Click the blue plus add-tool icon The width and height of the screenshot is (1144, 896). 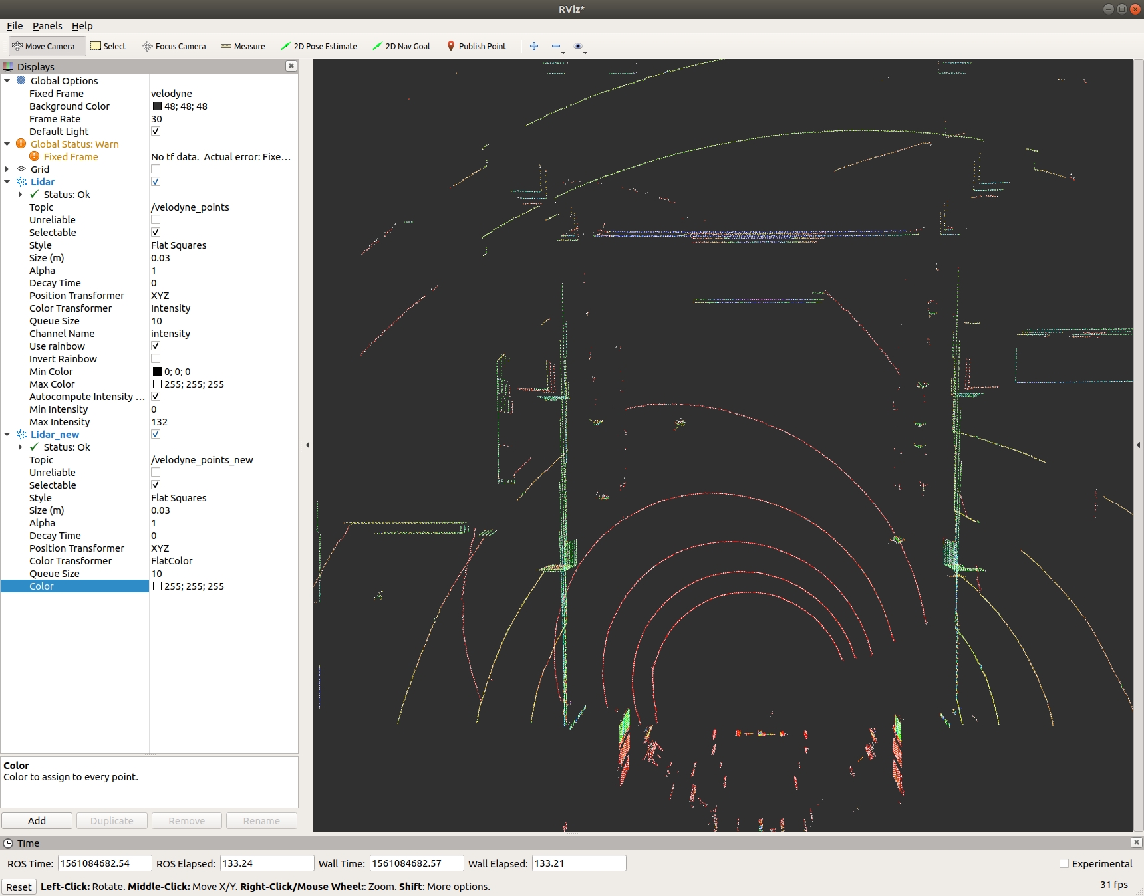click(534, 47)
